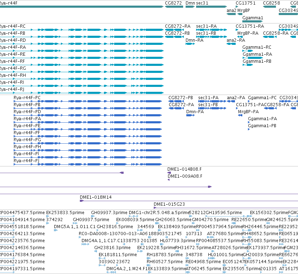Click the Dmn-RA transcript label

194,40
